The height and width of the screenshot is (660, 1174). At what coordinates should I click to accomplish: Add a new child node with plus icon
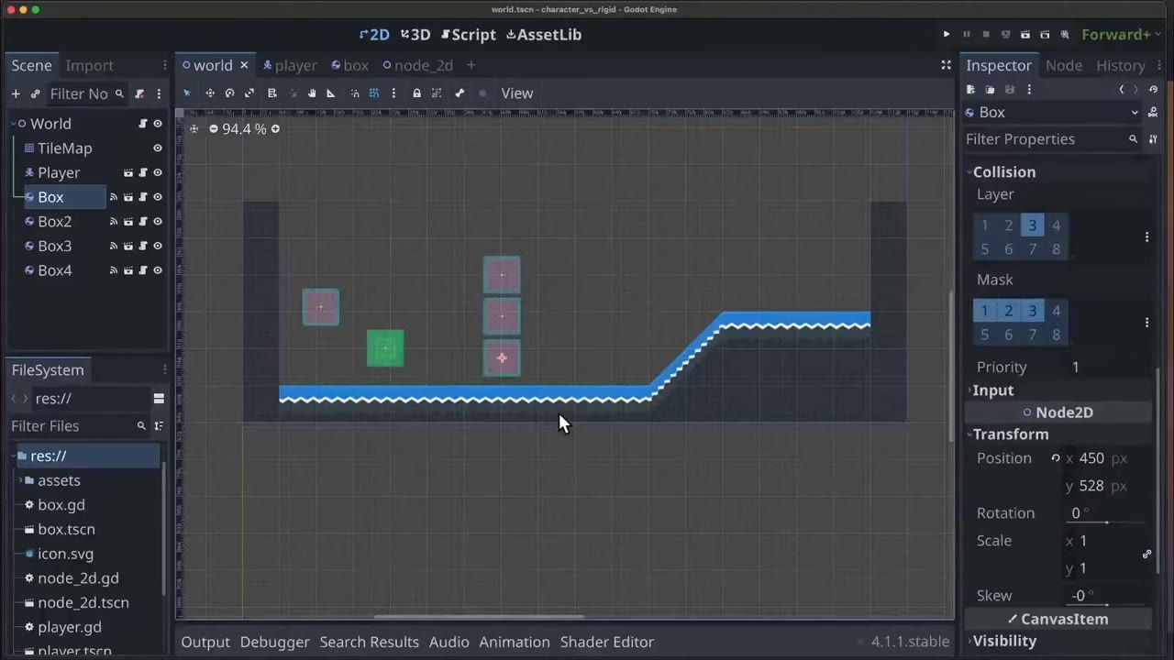click(x=16, y=93)
